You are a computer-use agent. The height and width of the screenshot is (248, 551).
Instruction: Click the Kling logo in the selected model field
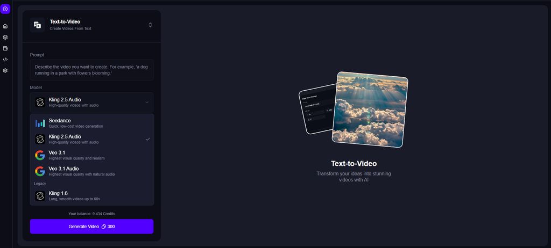40,103
